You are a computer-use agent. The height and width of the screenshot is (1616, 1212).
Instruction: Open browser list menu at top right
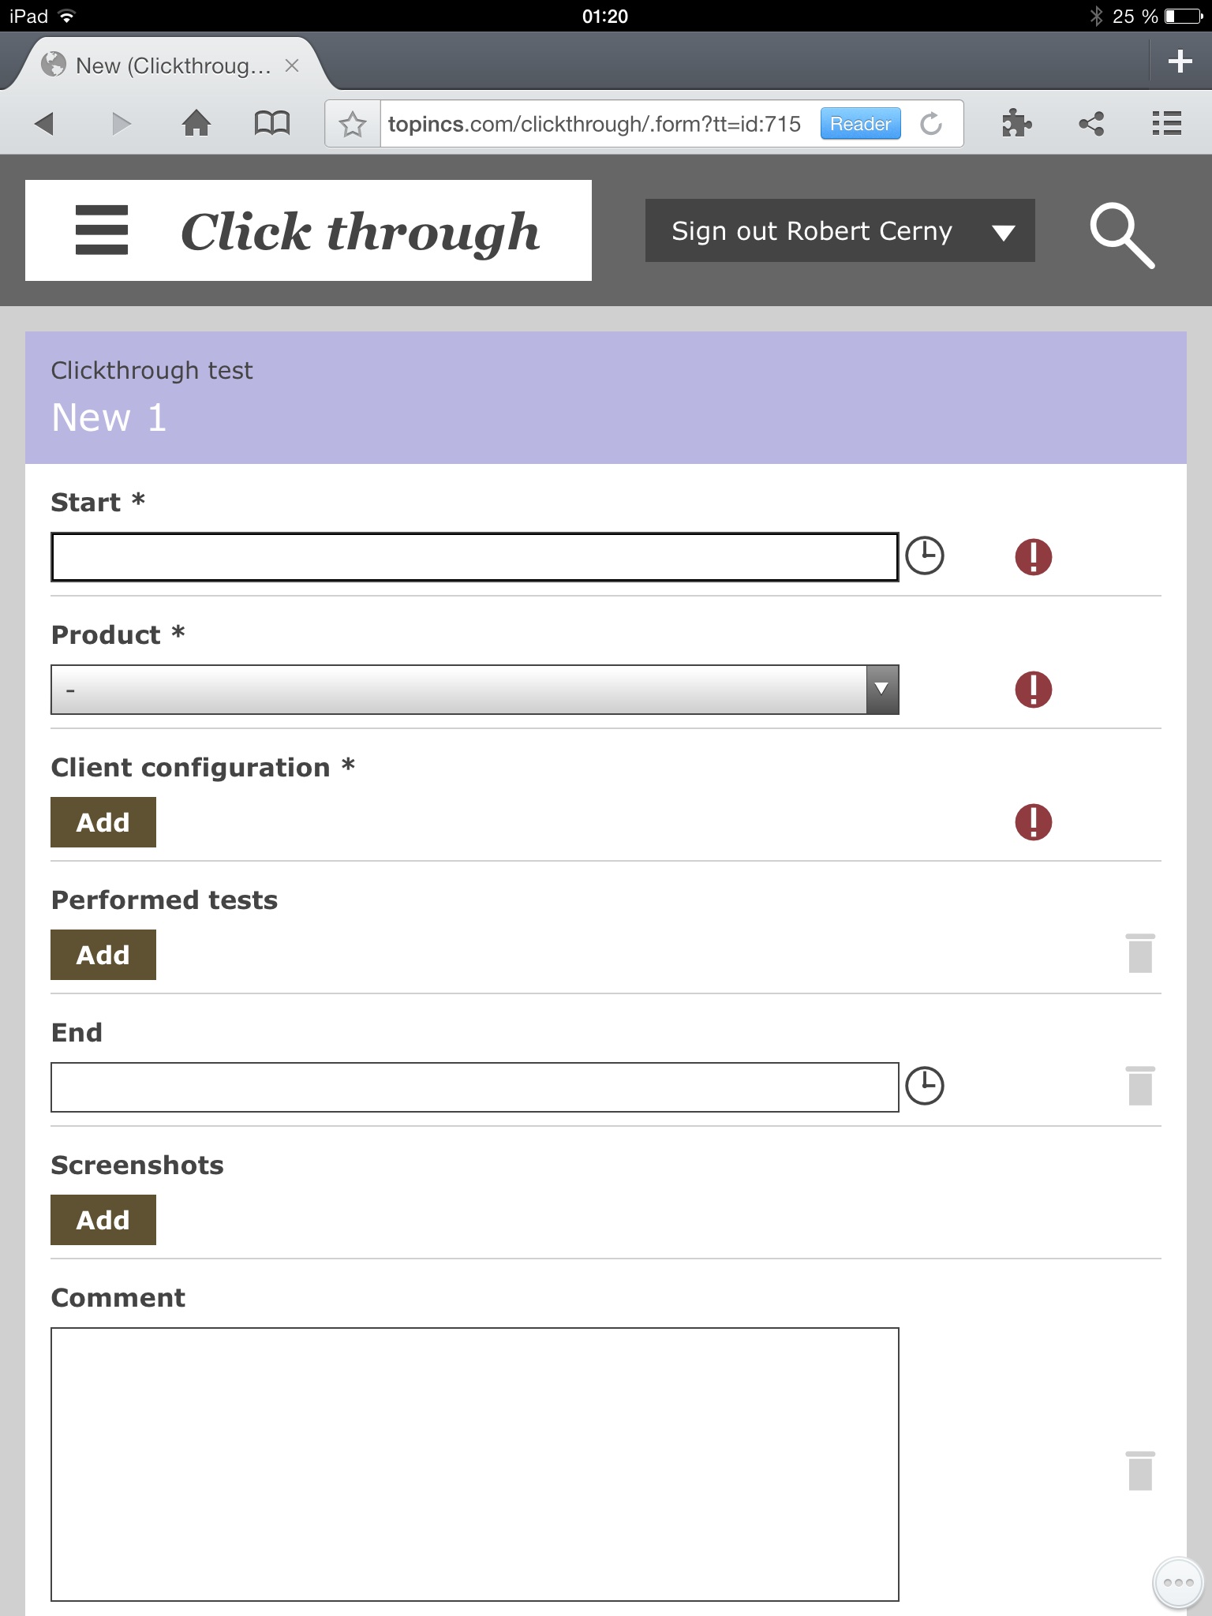click(1166, 124)
